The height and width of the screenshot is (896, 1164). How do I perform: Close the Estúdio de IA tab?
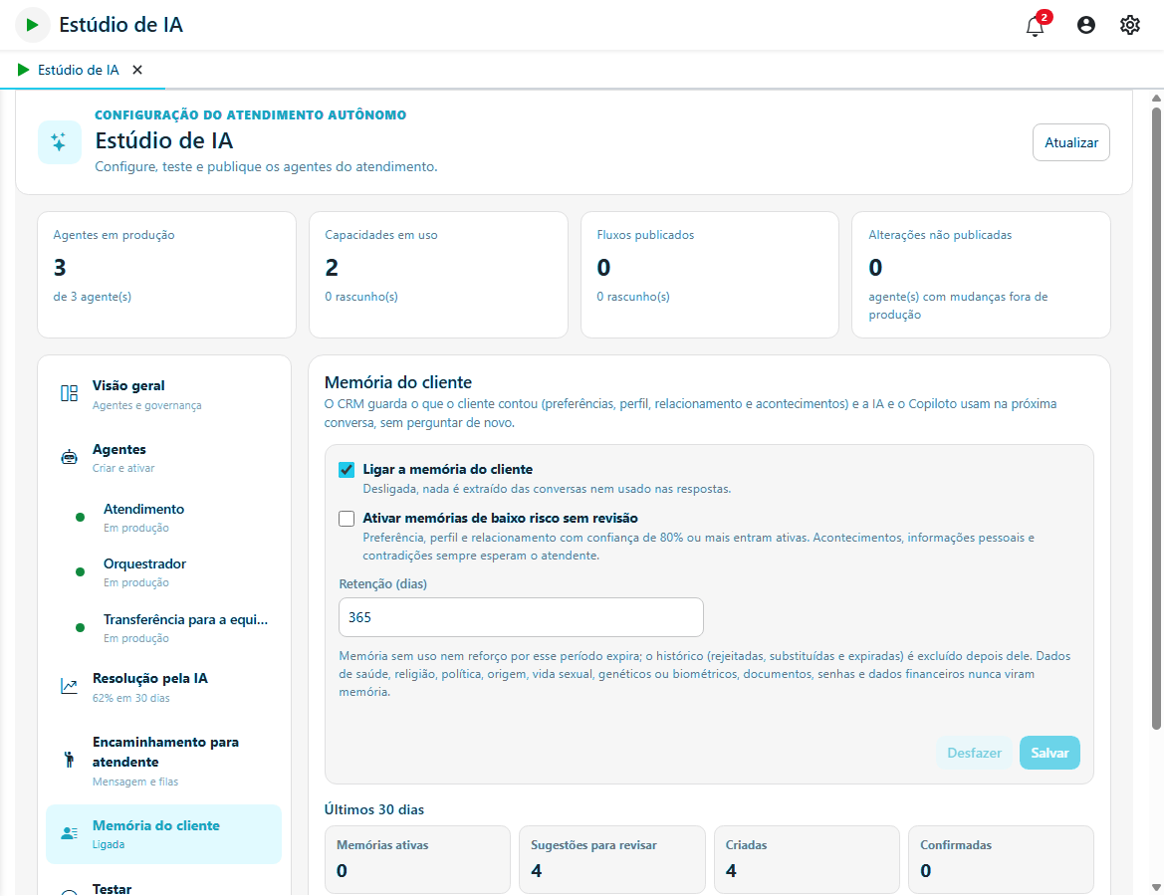pyautogui.click(x=137, y=70)
